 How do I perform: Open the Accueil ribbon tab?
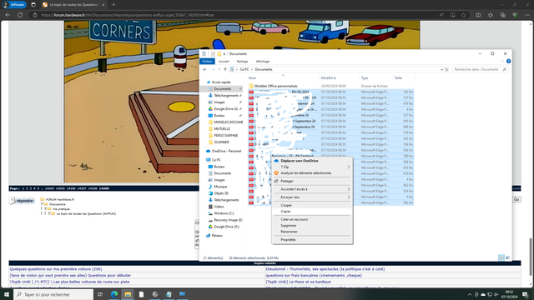point(224,62)
